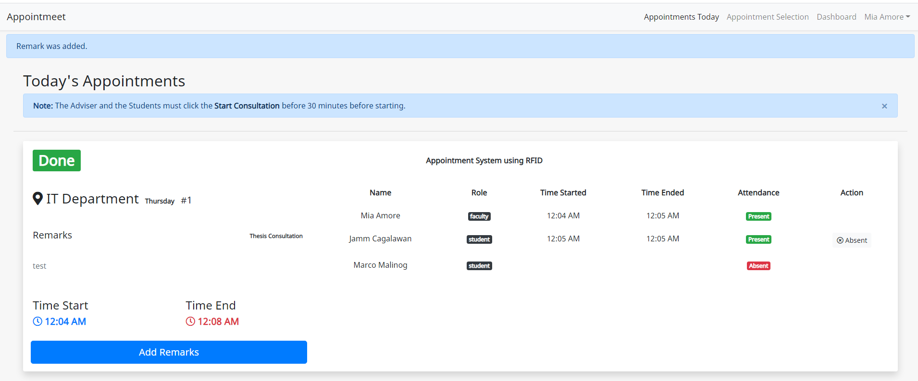
Task: Click Marco Malinog's student role badge
Action: pos(479,266)
